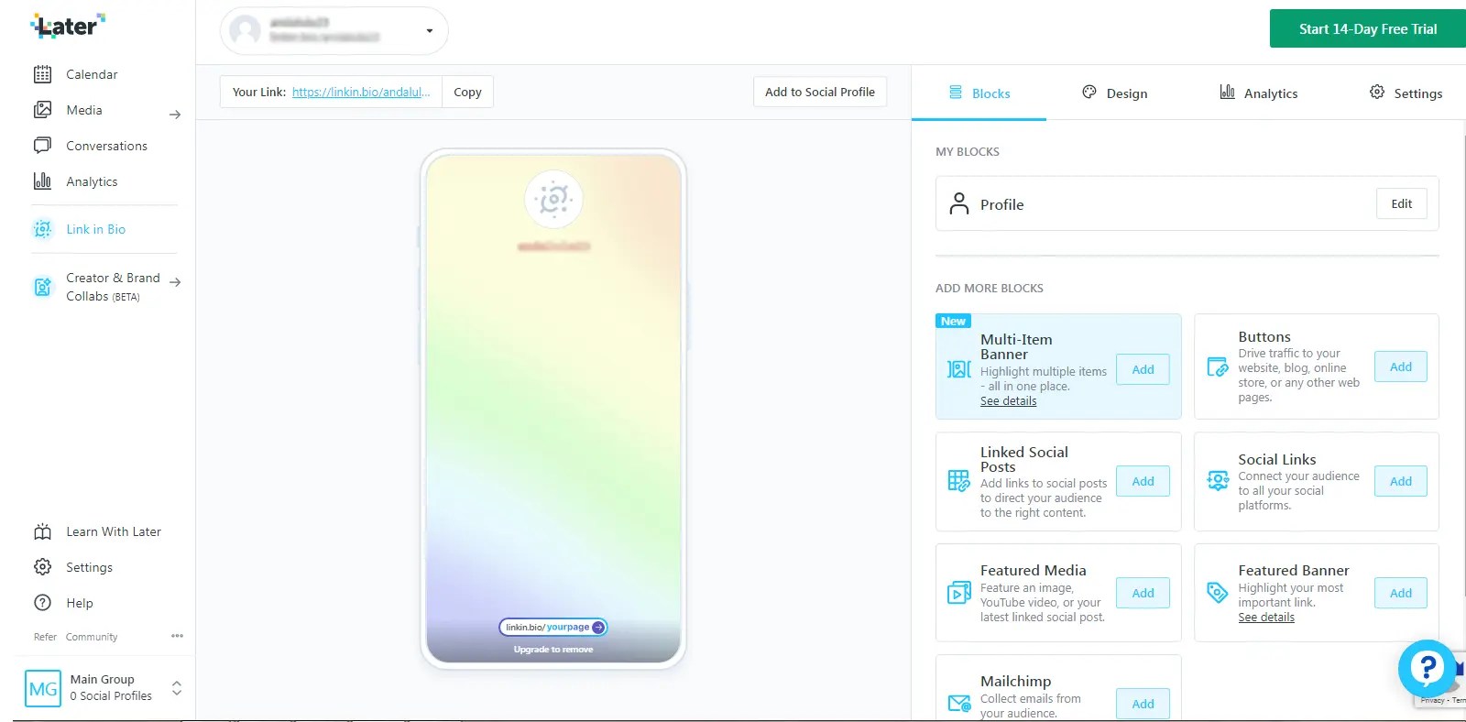Open the blue help chat bubble
The height and width of the screenshot is (722, 1466).
click(x=1427, y=668)
